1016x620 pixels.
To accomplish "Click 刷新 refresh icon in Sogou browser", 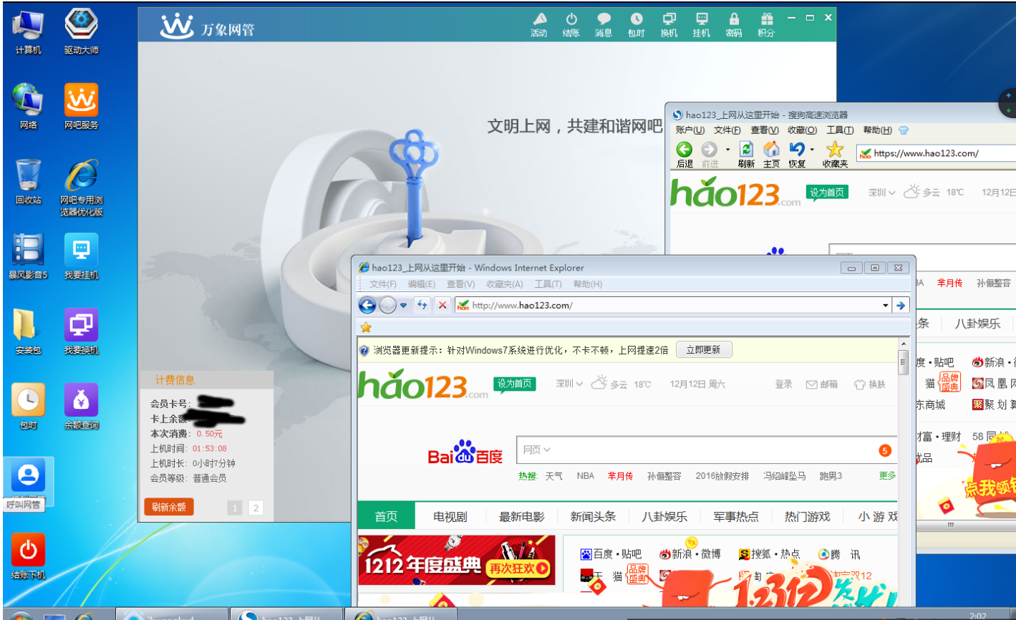I will point(746,154).
